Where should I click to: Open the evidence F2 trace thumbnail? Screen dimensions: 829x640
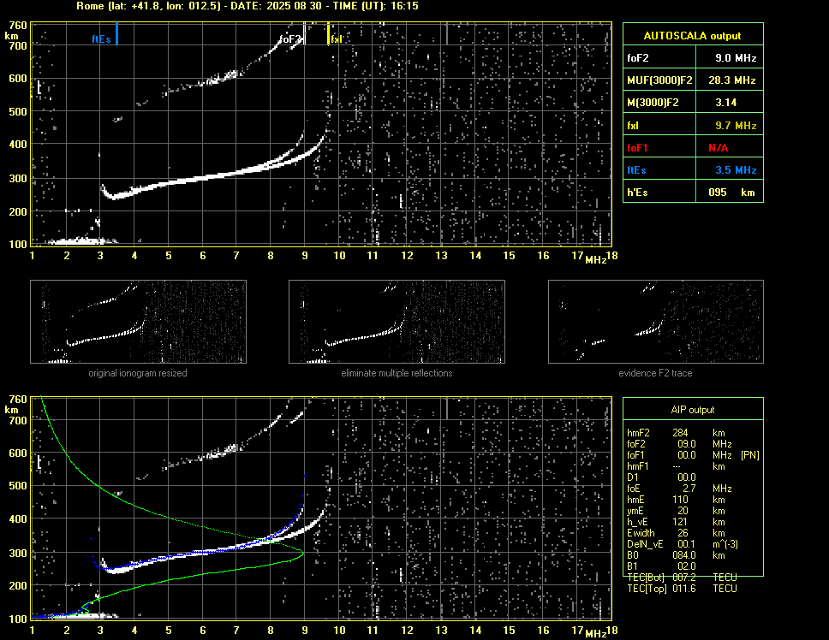tap(656, 322)
